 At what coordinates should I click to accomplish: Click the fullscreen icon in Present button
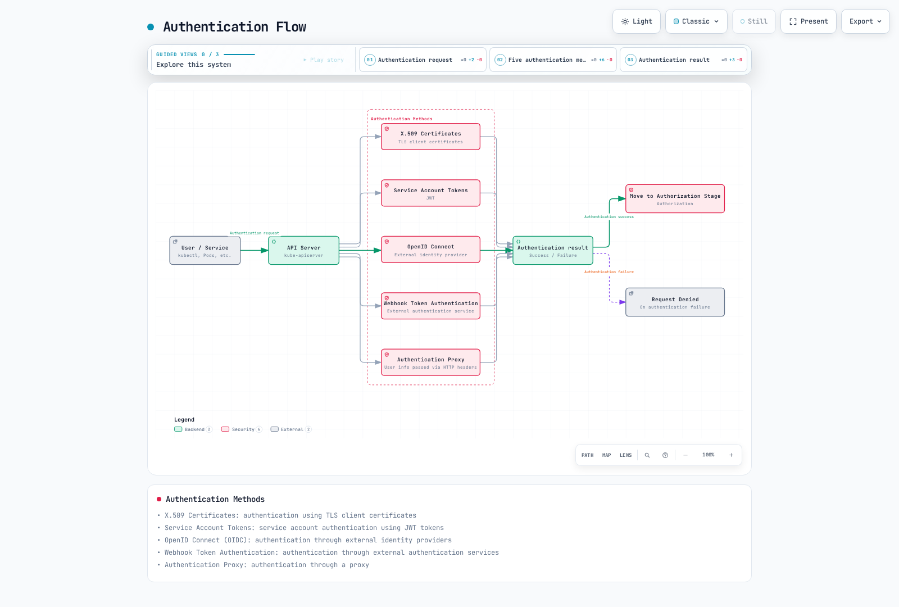click(x=793, y=21)
